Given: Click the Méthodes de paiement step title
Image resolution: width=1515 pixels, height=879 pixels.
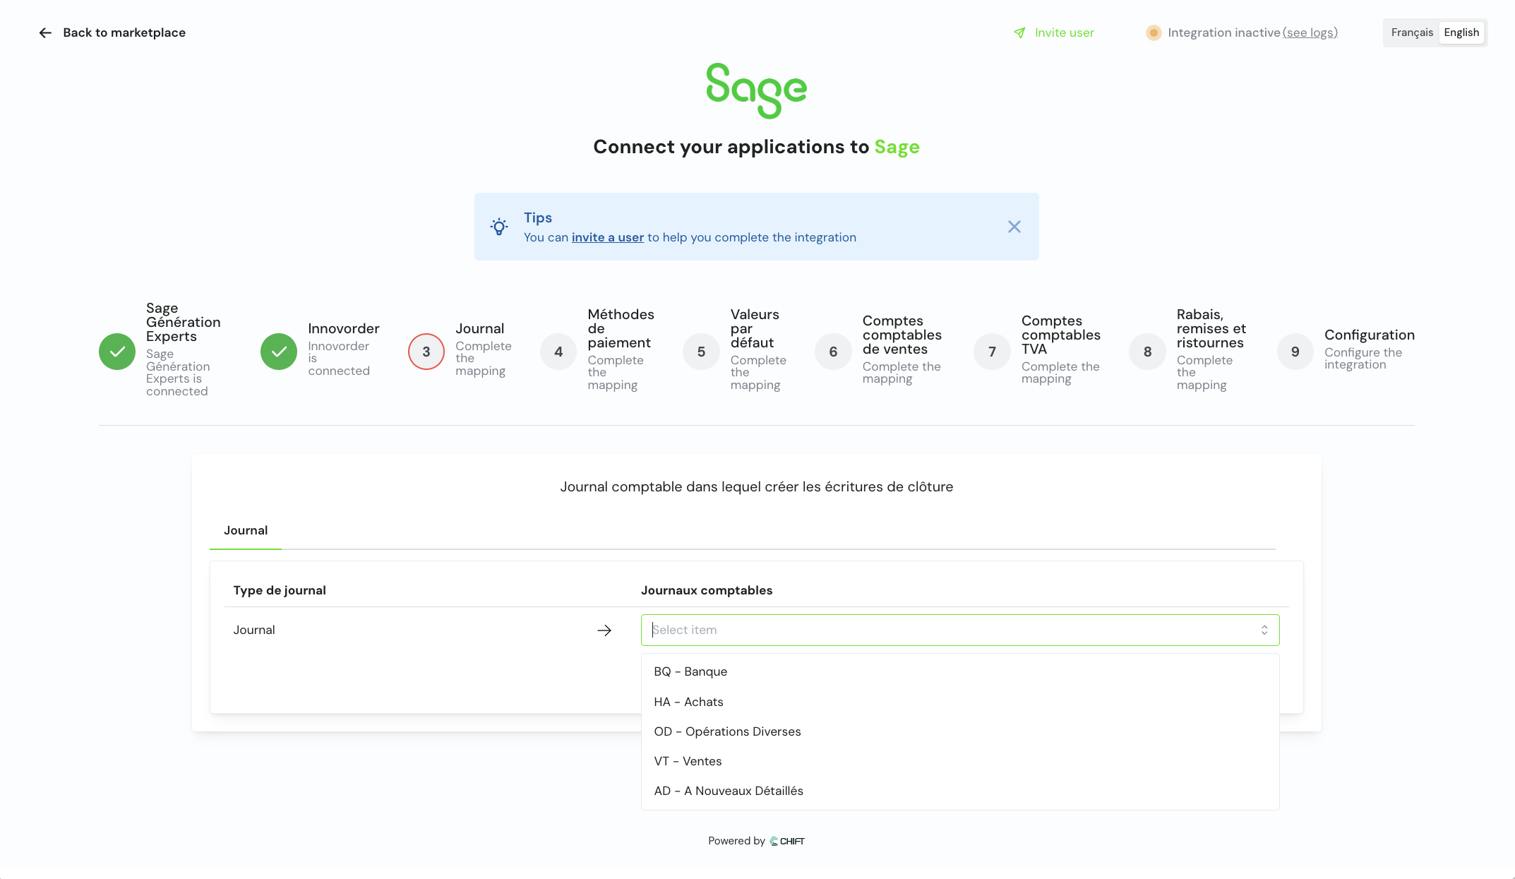Looking at the screenshot, I should click(621, 328).
